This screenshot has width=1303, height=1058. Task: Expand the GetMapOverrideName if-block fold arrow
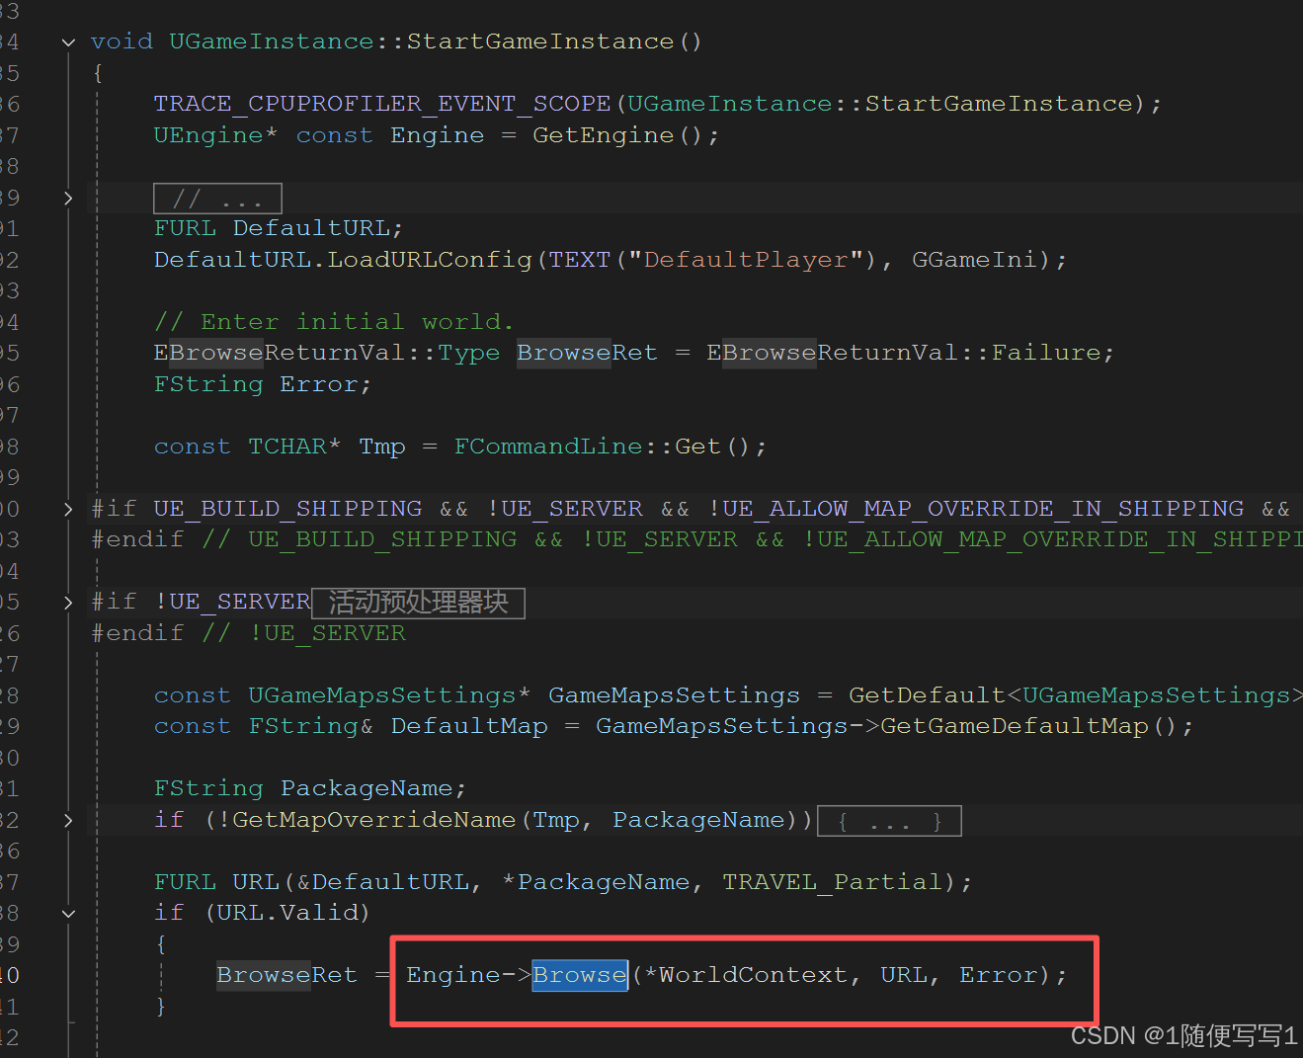68,820
